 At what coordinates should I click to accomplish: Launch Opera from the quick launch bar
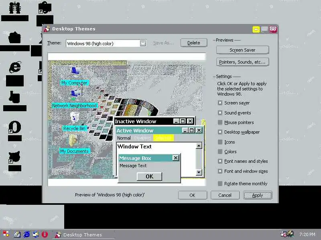(45, 234)
